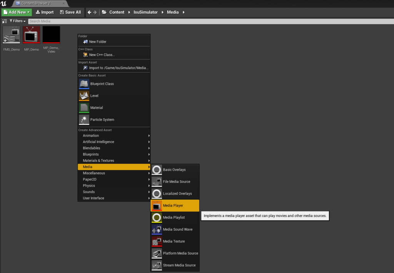Close the Content Browser 2 tab
The height and width of the screenshot is (273, 394).
[63, 3]
